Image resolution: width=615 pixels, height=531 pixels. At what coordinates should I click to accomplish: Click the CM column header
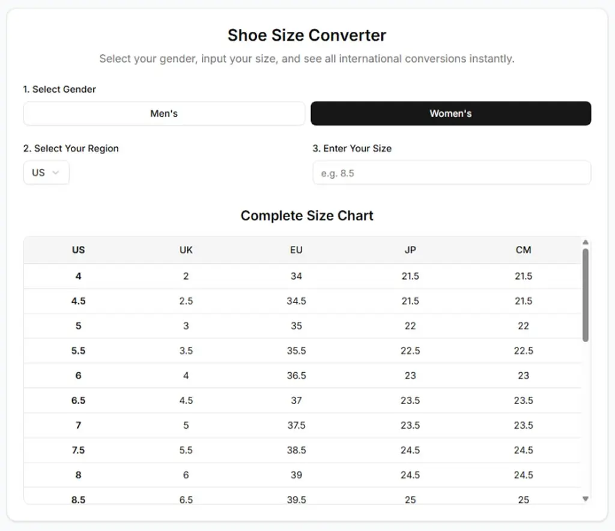point(523,250)
